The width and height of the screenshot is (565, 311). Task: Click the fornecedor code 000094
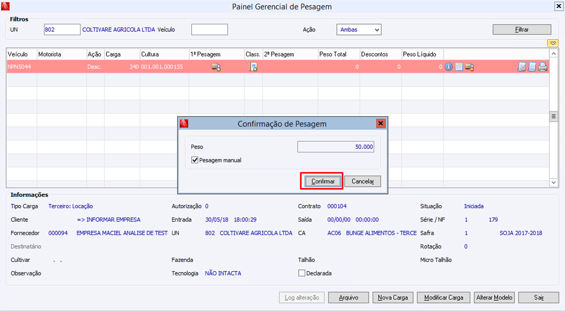(58, 233)
